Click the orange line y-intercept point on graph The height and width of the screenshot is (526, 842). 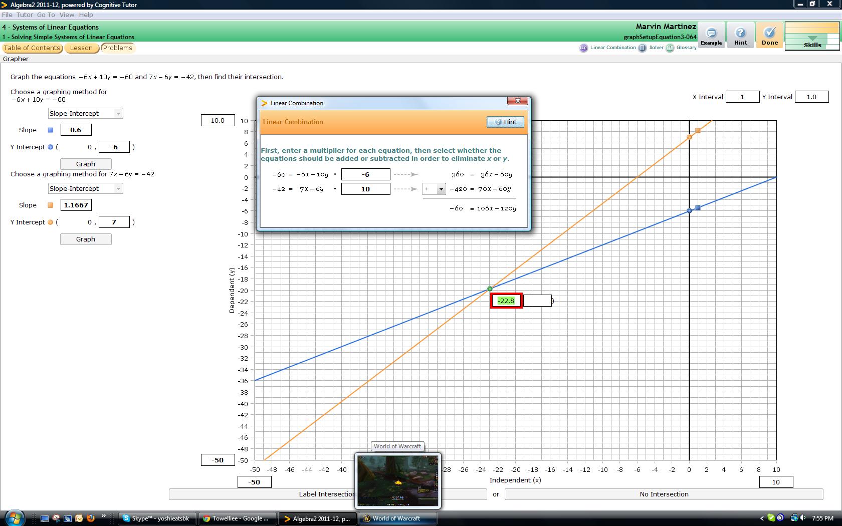tap(689, 137)
